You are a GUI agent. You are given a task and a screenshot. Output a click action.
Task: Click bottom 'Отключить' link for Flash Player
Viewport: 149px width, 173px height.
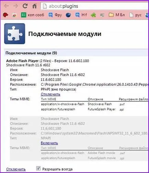[x=16, y=169]
